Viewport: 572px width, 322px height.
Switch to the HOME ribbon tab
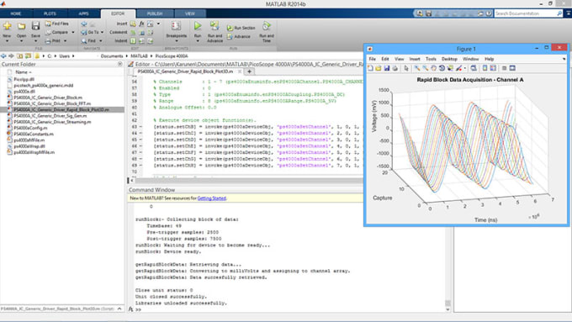(x=16, y=13)
